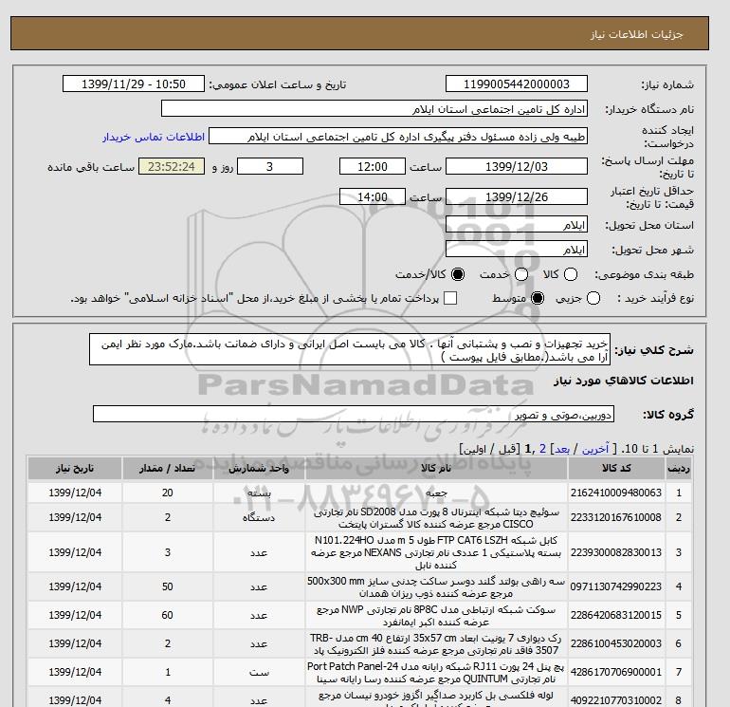730x707 pixels.
Task: Click TRB-3507 wall rack item name
Action: (x=436, y=644)
